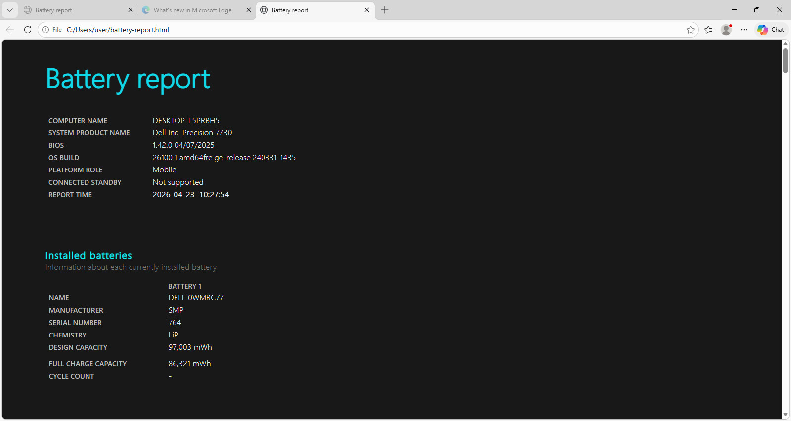Screen dimensions: 791x421
Task: Switch to the first Battery report tab
Action: [x=78, y=10]
